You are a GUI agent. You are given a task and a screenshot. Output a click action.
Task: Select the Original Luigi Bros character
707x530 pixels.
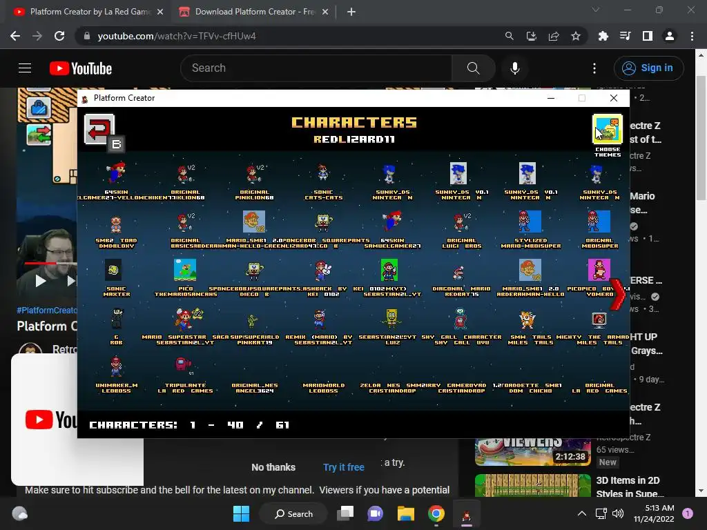click(x=461, y=222)
